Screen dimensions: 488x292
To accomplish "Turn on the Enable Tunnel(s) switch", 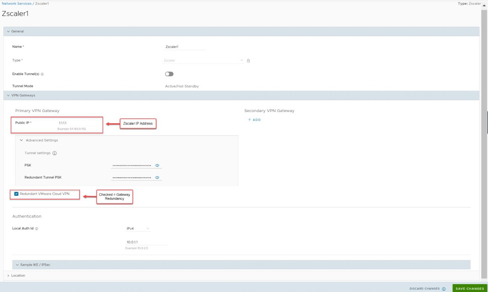I will click(x=169, y=74).
